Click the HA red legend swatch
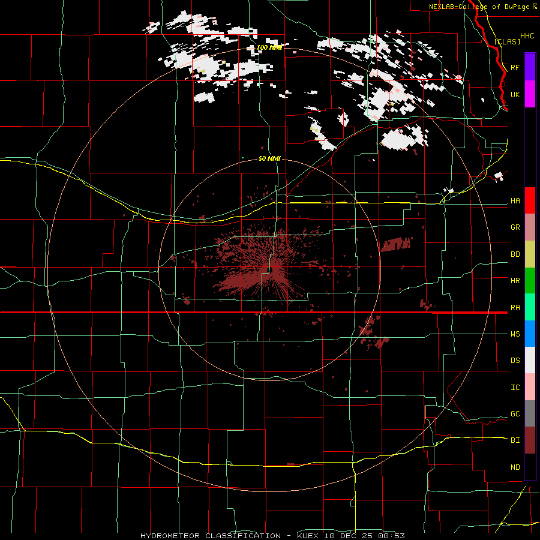The width and height of the screenshot is (540, 540). click(530, 200)
